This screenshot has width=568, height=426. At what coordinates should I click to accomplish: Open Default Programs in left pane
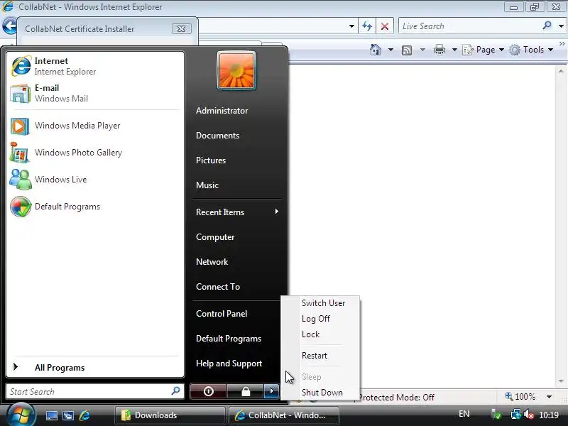tap(95, 207)
